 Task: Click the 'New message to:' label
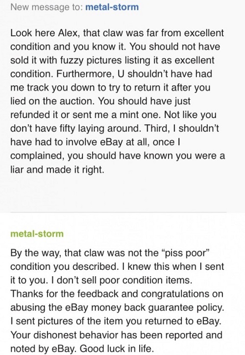[x=47, y=7]
